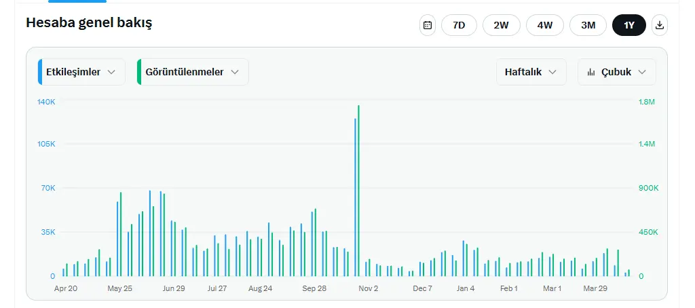Click the 900K right axis value
The image size is (695, 308).
pos(648,188)
